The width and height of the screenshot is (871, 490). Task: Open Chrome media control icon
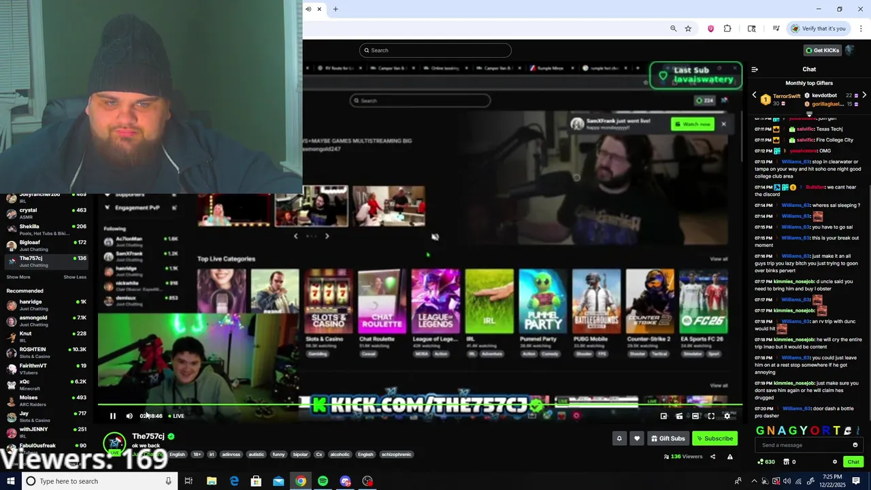tap(776, 29)
